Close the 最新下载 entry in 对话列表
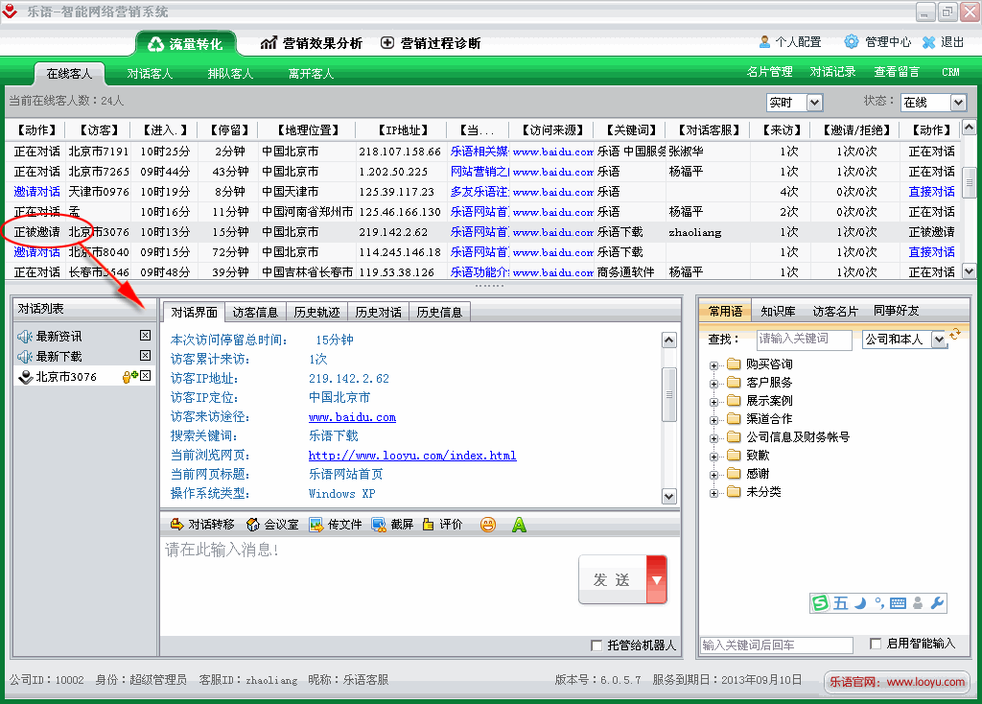Screen dimensions: 982x704 pos(146,356)
